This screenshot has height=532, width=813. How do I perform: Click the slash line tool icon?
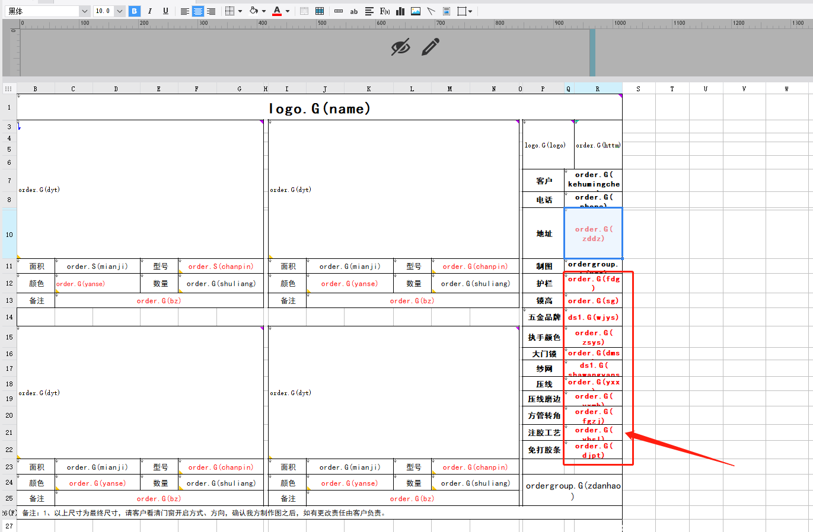click(x=431, y=11)
